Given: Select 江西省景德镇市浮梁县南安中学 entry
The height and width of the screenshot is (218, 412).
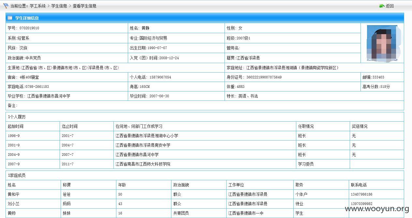Looking at the screenshot, I should coord(205,145).
